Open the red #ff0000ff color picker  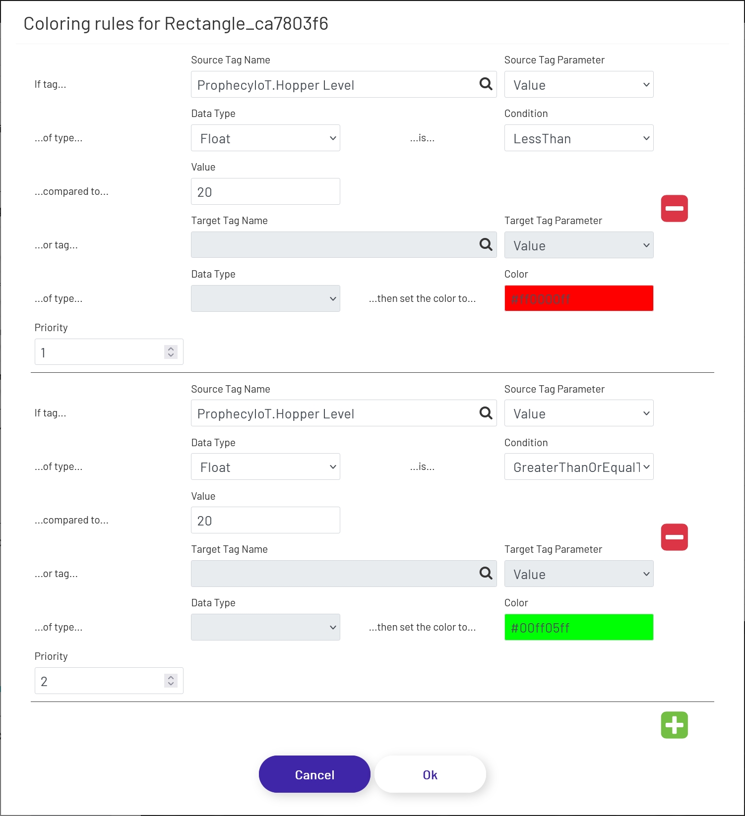[x=578, y=298]
